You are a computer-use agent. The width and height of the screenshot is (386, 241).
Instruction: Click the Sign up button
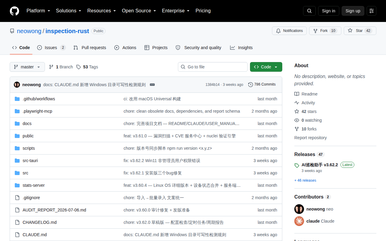[353, 11]
